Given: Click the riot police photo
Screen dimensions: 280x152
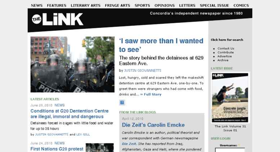Looking at the screenshot, I should tap(72, 64).
